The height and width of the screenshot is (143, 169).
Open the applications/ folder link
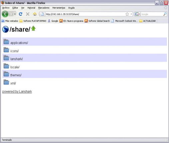(x=19, y=43)
